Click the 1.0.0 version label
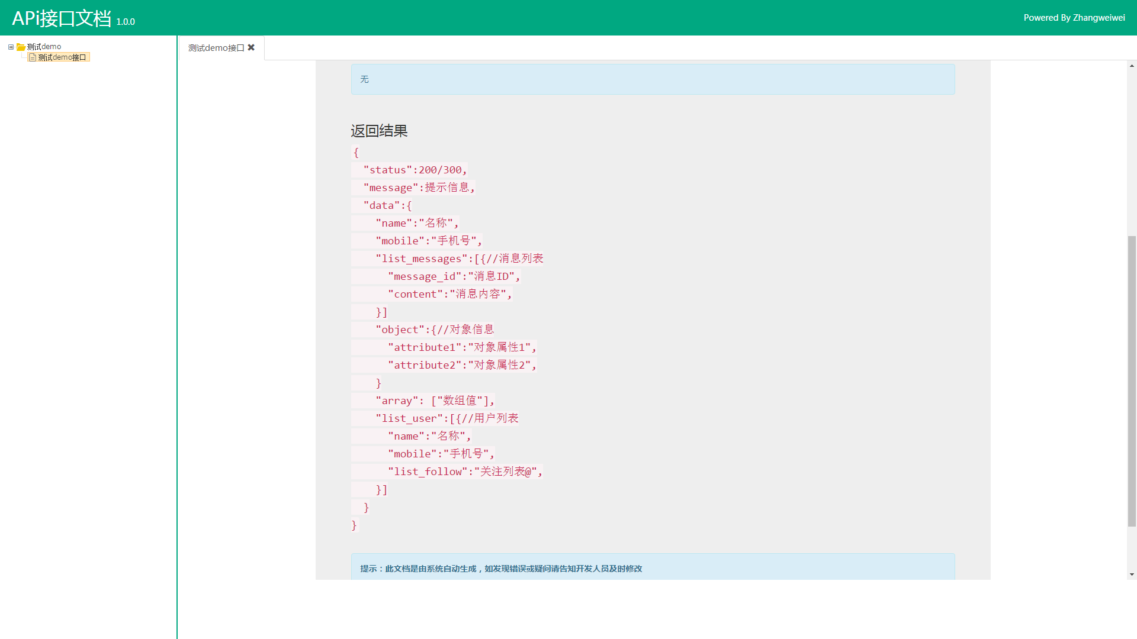 coord(126,22)
